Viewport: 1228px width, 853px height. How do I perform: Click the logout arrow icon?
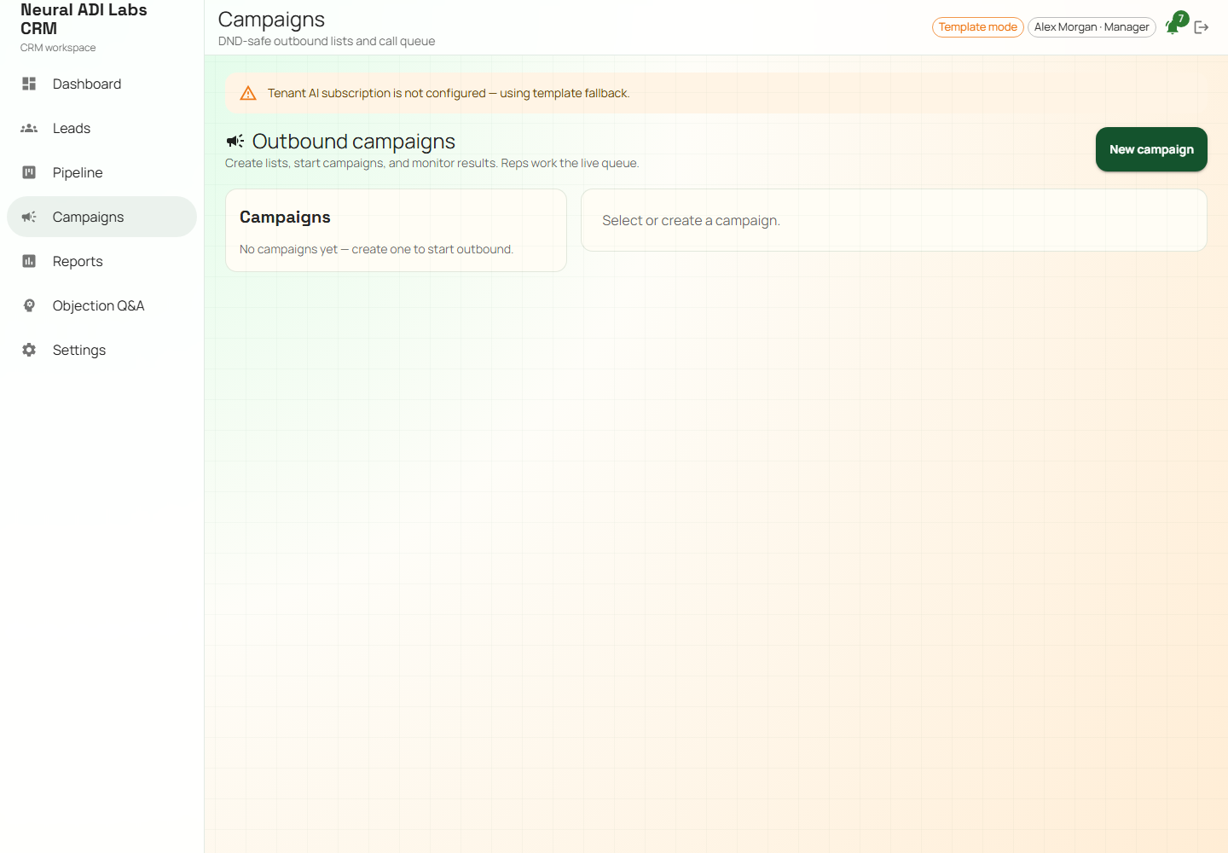tap(1202, 27)
